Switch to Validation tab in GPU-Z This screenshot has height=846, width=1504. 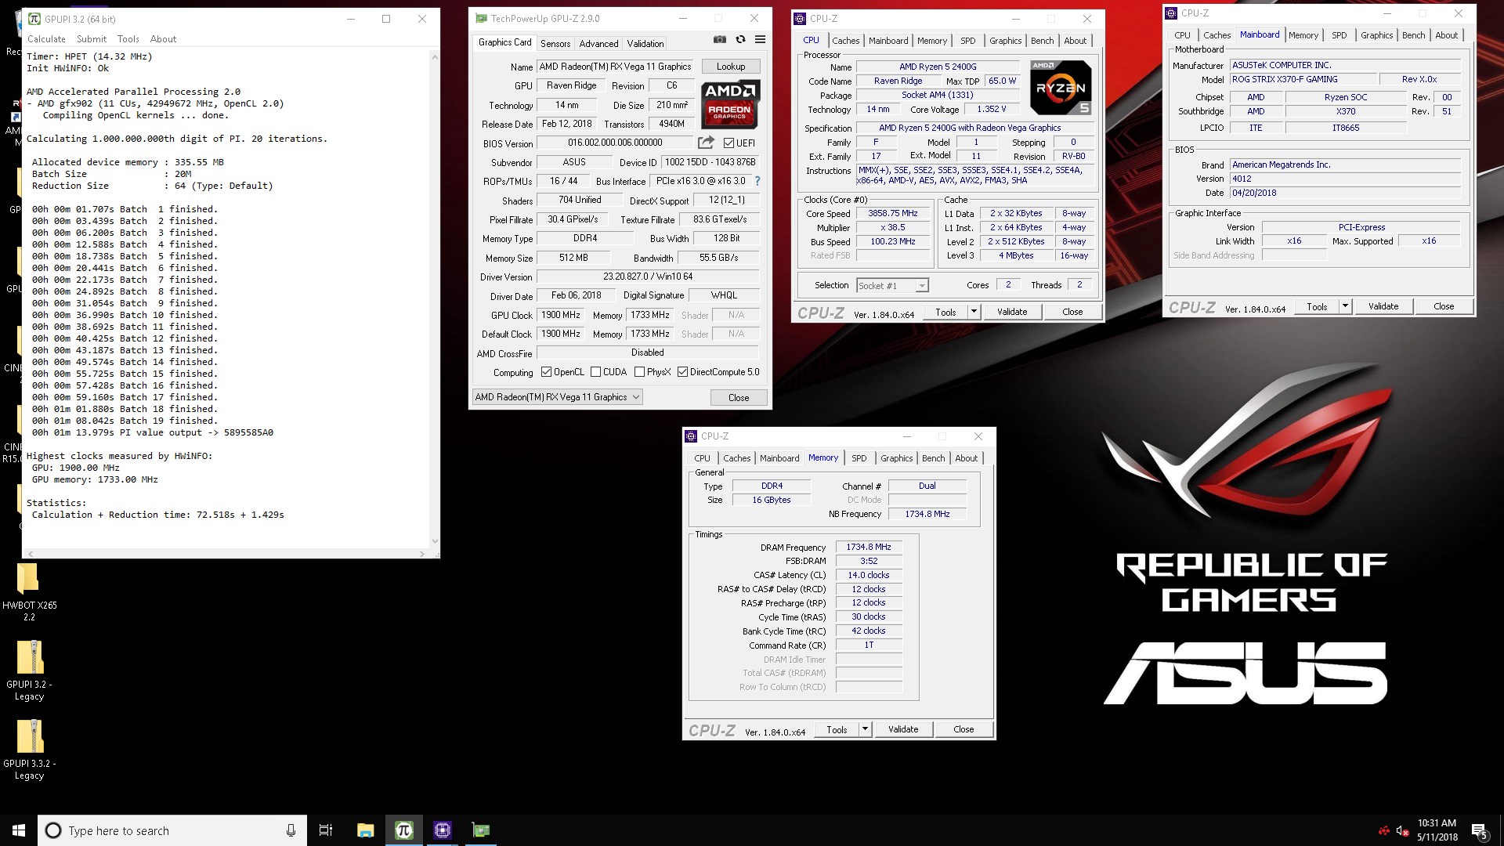(x=645, y=44)
